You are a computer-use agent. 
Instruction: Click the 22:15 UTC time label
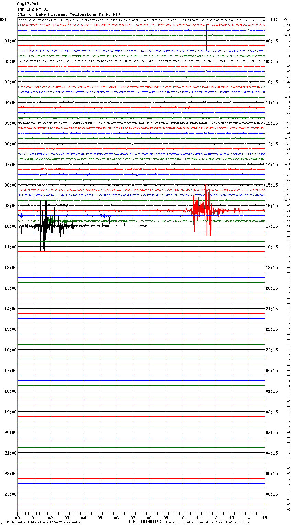(272, 329)
